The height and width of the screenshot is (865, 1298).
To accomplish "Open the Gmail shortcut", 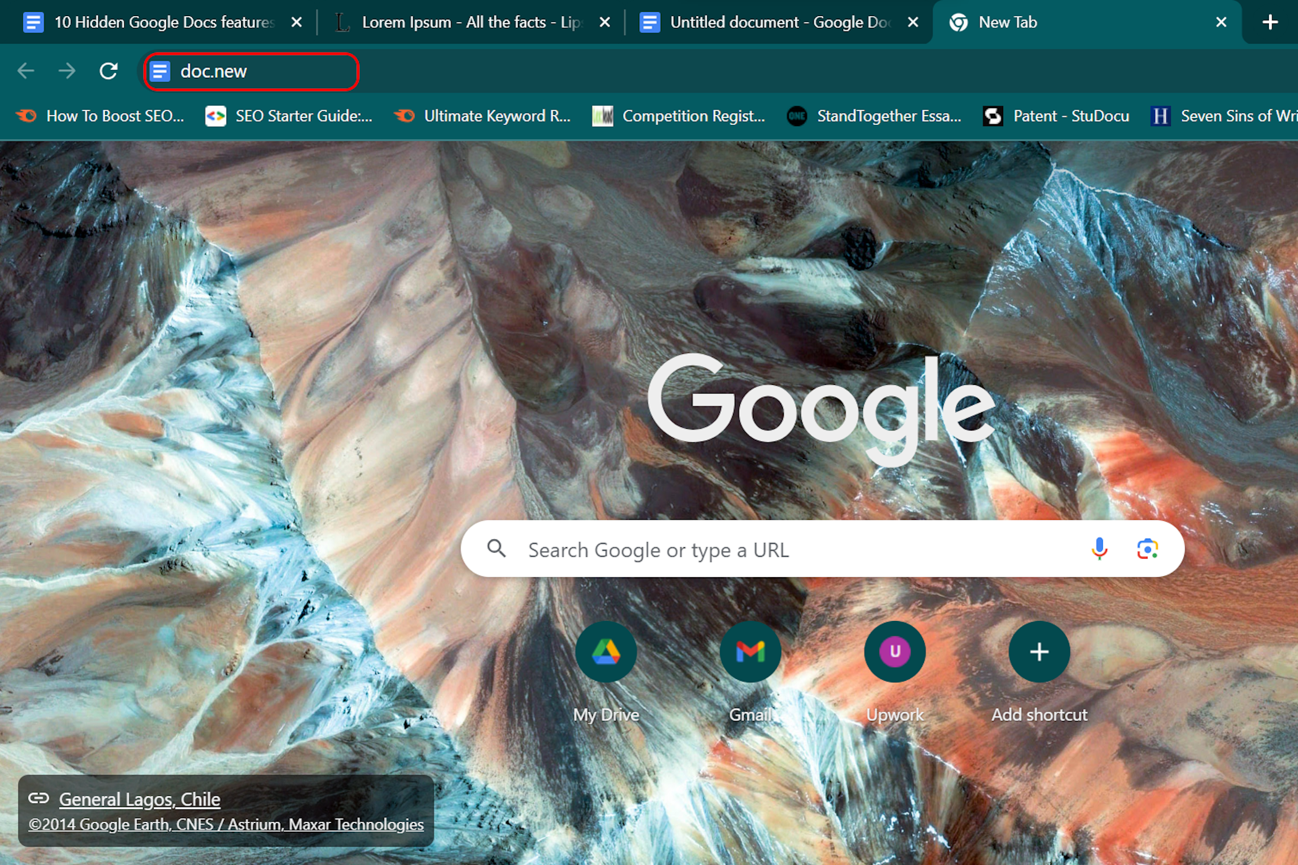I will pyautogui.click(x=750, y=652).
